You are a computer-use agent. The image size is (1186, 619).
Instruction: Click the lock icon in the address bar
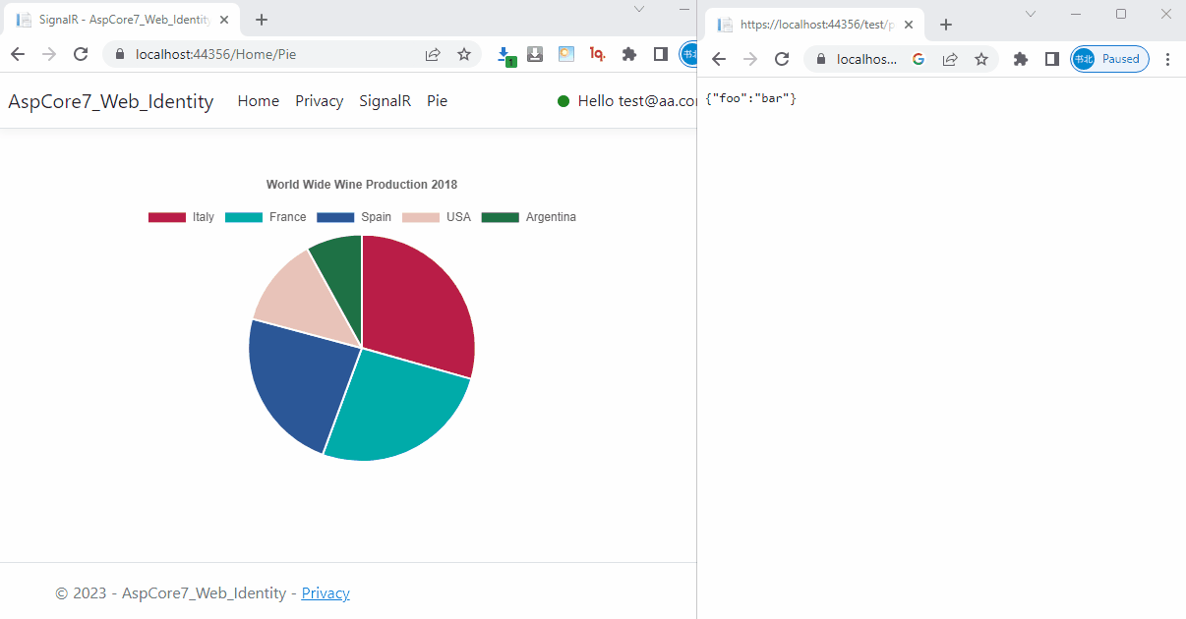coord(118,56)
